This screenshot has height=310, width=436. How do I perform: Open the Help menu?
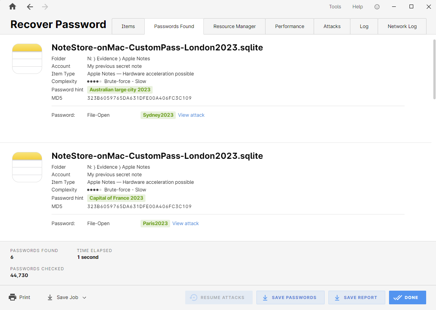tap(358, 7)
